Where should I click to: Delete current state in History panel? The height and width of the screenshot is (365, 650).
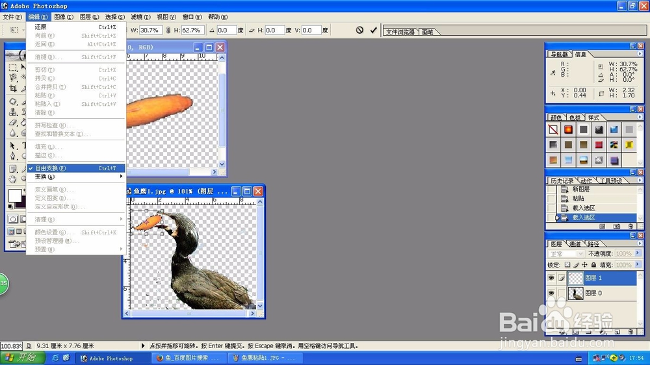(x=630, y=226)
